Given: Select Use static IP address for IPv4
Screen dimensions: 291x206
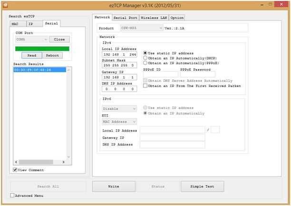Looking at the screenshot, I should pyautogui.click(x=145, y=53).
